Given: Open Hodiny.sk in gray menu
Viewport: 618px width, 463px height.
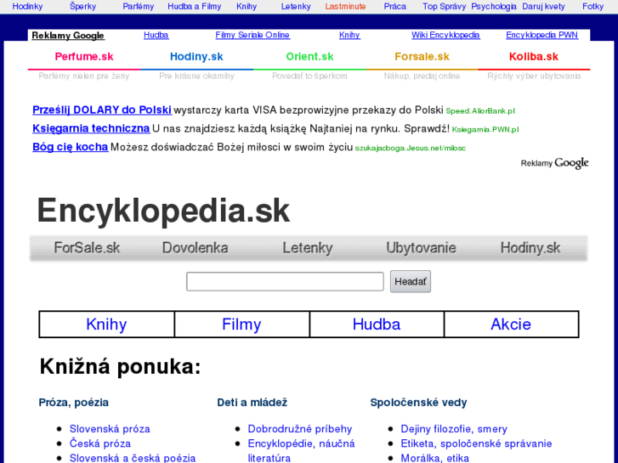Looking at the screenshot, I should pyautogui.click(x=530, y=248).
